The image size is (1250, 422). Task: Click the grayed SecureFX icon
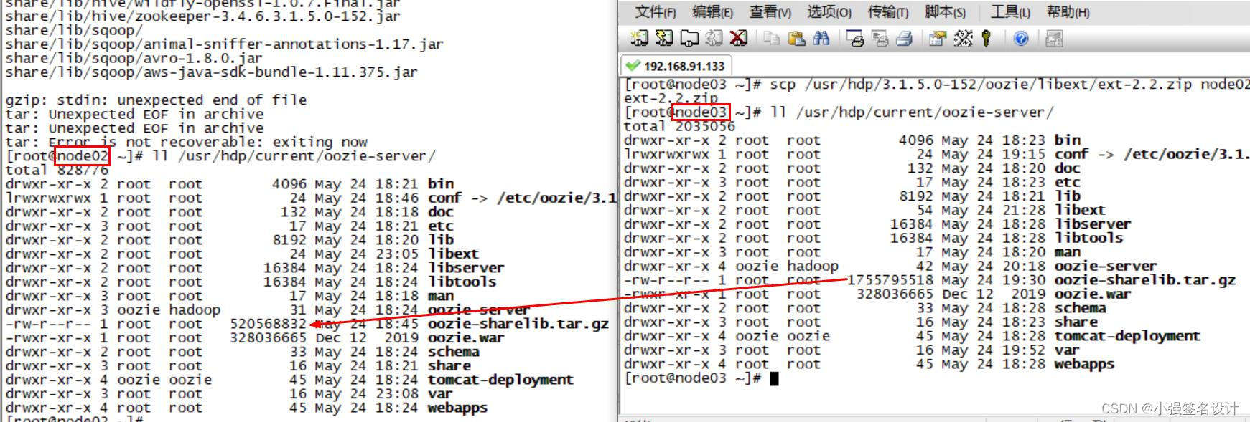point(1054,38)
